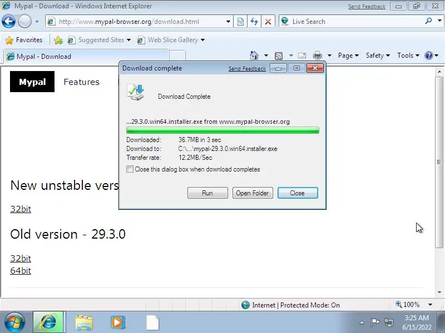Click the Open Folder button
The width and height of the screenshot is (445, 333).
click(253, 193)
